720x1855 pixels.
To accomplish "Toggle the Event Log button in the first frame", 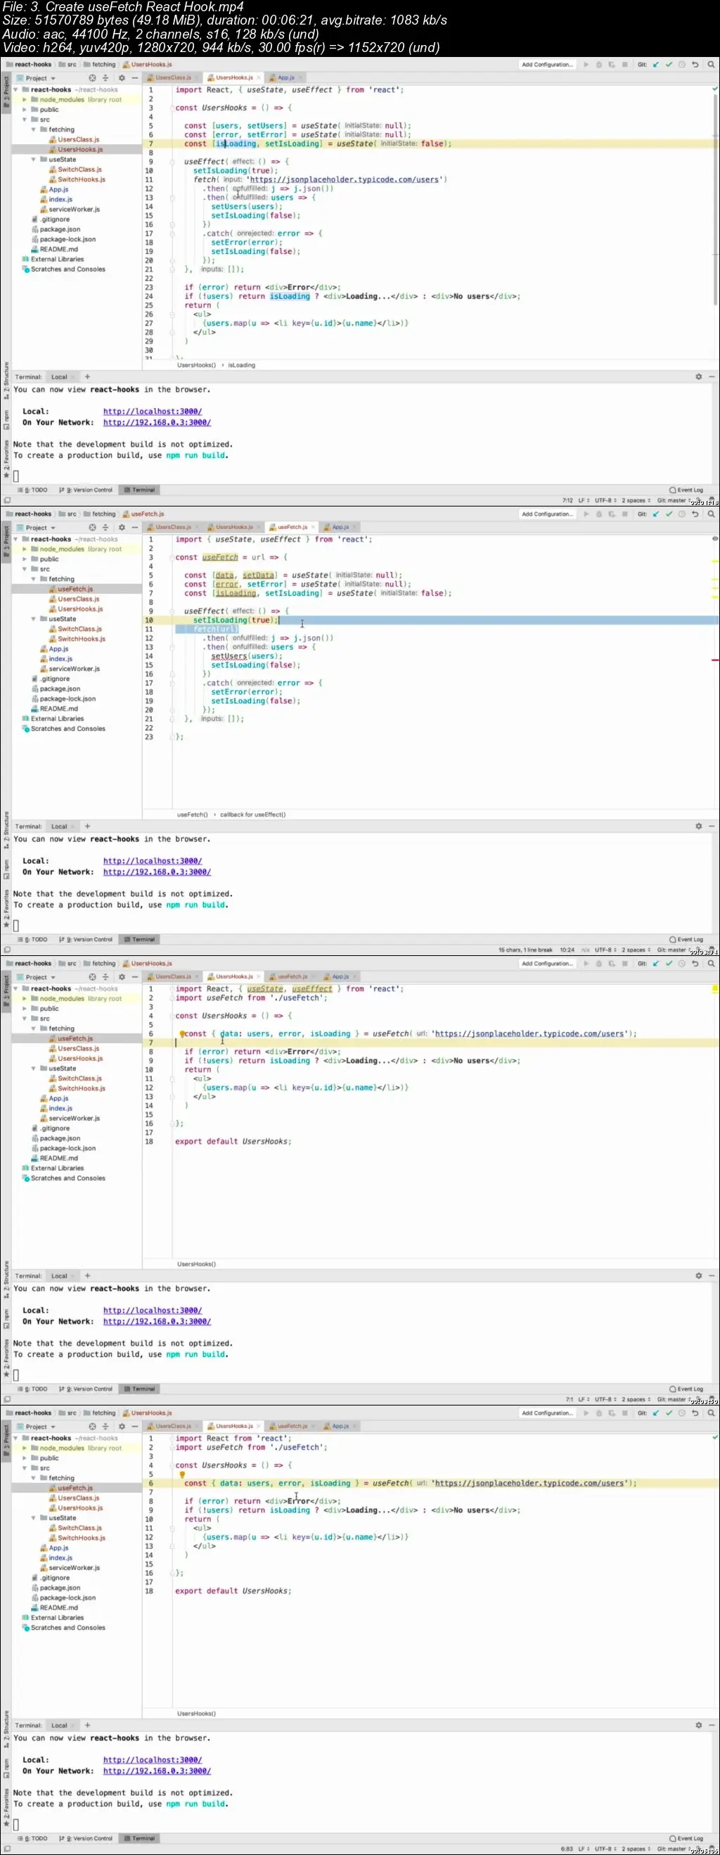I will coord(686,490).
